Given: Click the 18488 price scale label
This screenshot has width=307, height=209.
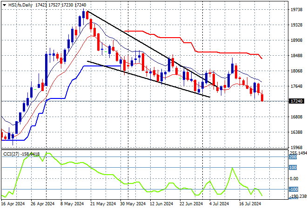Looking at the screenshot, I should [296, 56].
